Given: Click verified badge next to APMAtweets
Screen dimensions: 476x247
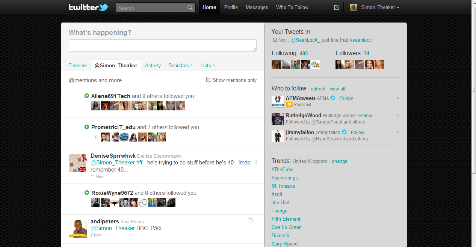Looking at the screenshot, I should (332, 98).
